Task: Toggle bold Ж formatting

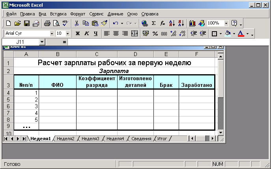Action: (x=78, y=34)
